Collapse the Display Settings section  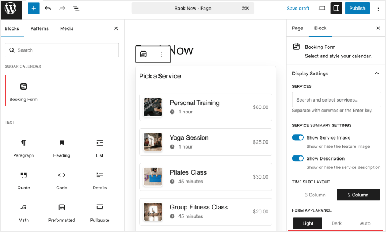(x=376, y=73)
